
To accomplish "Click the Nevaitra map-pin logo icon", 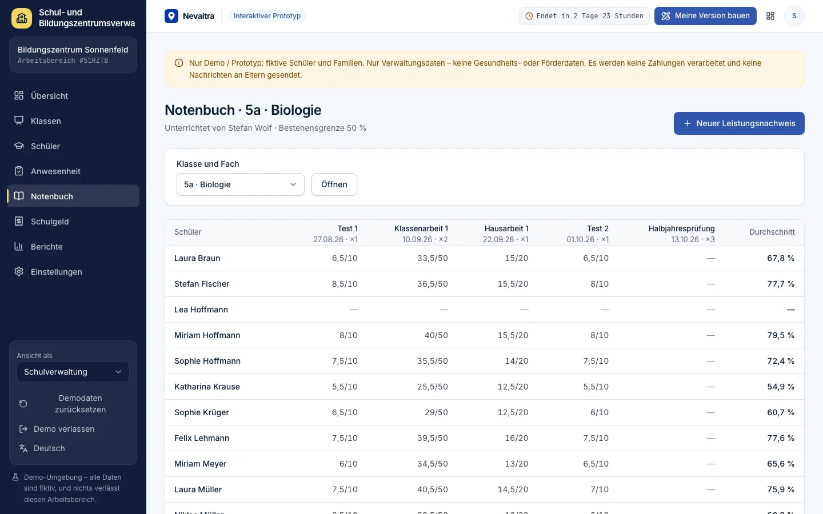I will tap(171, 16).
